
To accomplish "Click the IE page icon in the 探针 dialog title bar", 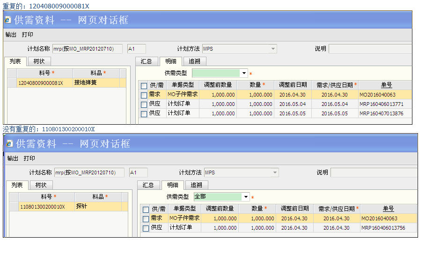I will [10, 144].
